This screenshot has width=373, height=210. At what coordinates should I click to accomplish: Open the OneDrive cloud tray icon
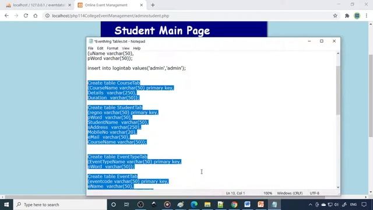pos(323,205)
